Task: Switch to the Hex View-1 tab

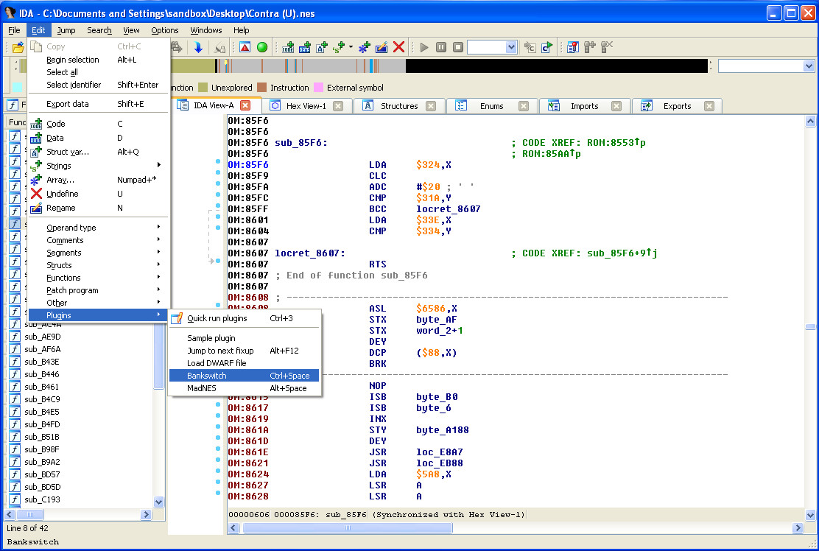Action: [305, 106]
